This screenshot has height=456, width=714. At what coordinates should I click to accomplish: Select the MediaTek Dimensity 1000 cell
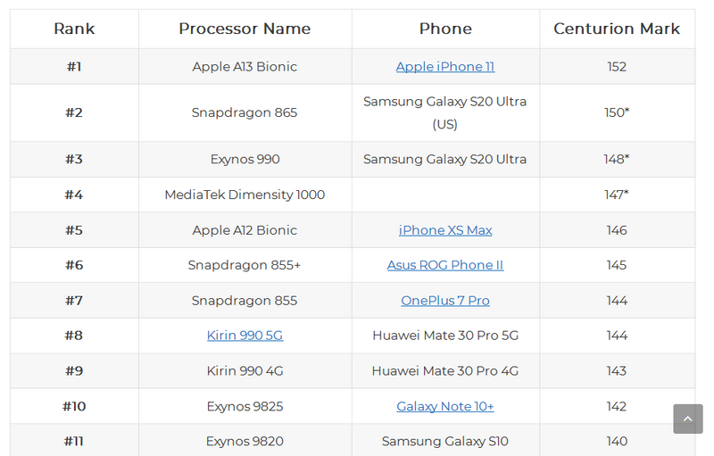(245, 195)
